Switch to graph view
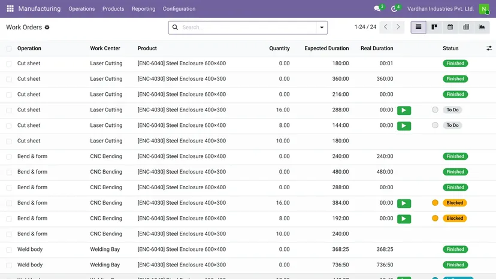 click(482, 27)
